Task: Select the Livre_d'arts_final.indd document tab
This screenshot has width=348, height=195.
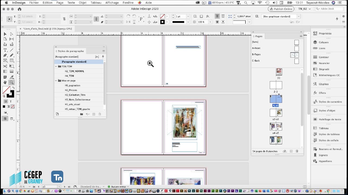Action: pyautogui.click(x=47, y=29)
